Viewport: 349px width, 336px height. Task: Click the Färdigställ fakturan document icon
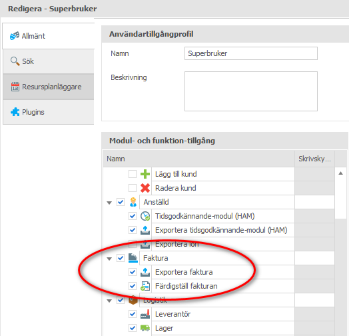[145, 286]
